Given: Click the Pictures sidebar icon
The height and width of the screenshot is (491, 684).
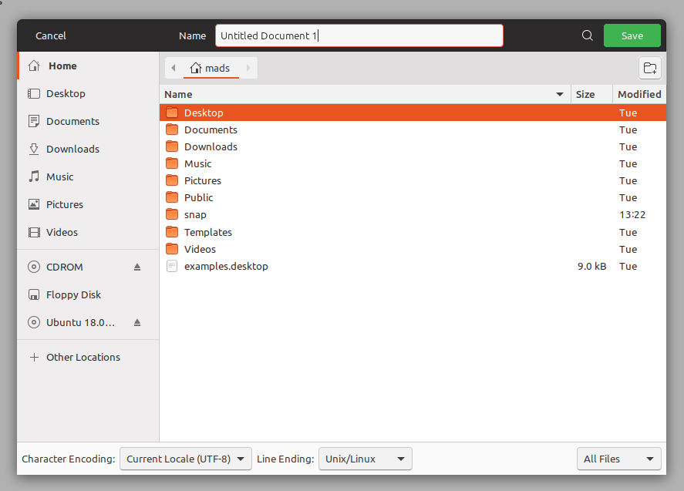Looking at the screenshot, I should (34, 204).
